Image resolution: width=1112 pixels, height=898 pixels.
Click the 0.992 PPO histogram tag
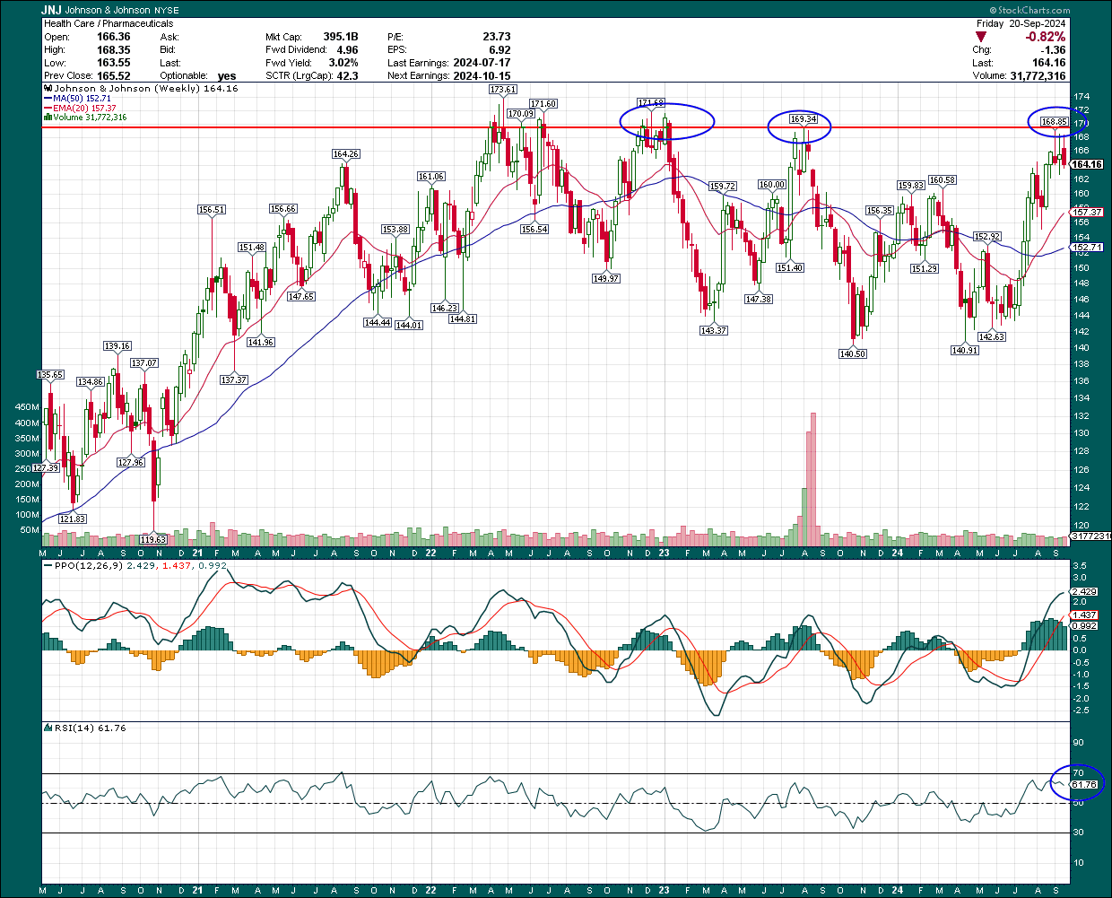(1085, 626)
